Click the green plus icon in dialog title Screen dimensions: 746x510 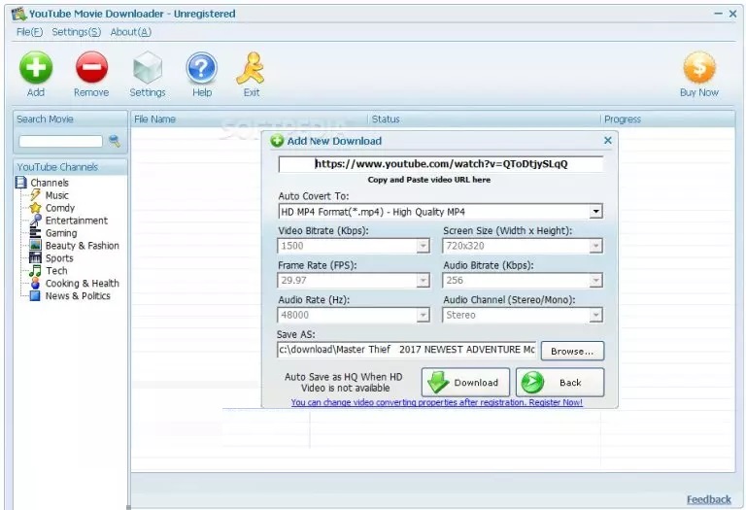coord(277,141)
